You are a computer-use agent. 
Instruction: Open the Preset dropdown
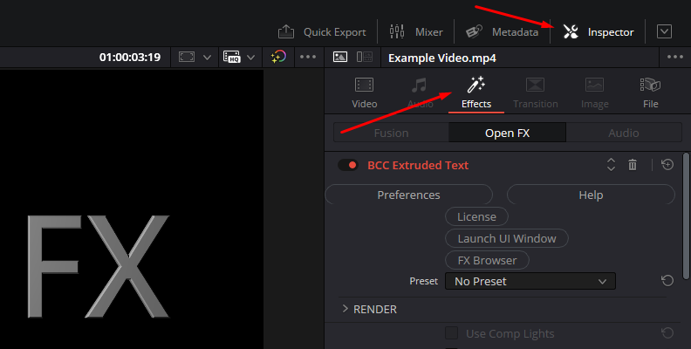[530, 281]
